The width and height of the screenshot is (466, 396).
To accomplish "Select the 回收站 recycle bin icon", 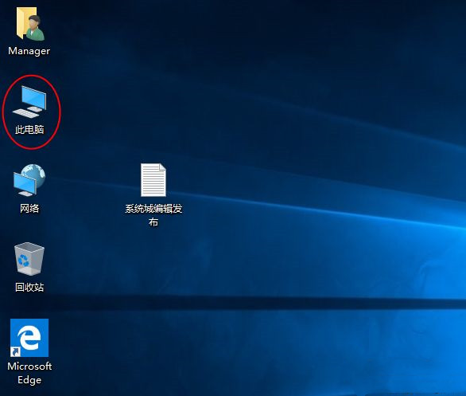I will [x=29, y=258].
